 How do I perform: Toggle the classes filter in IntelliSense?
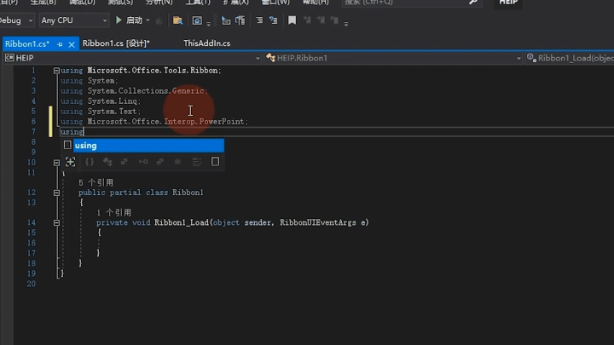click(107, 162)
